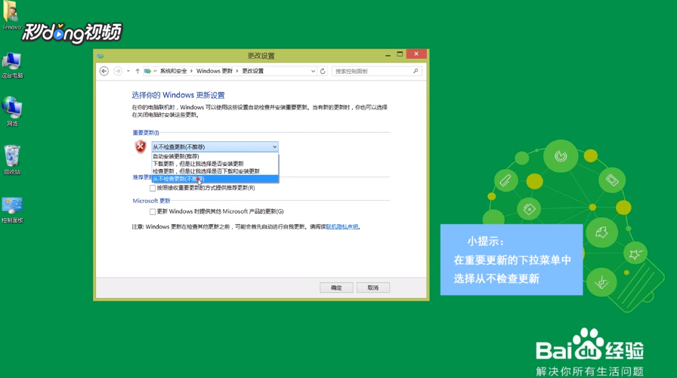Viewport: 677px width, 378px height.
Task: Click the control panel address bar icon
Action: pos(147,71)
